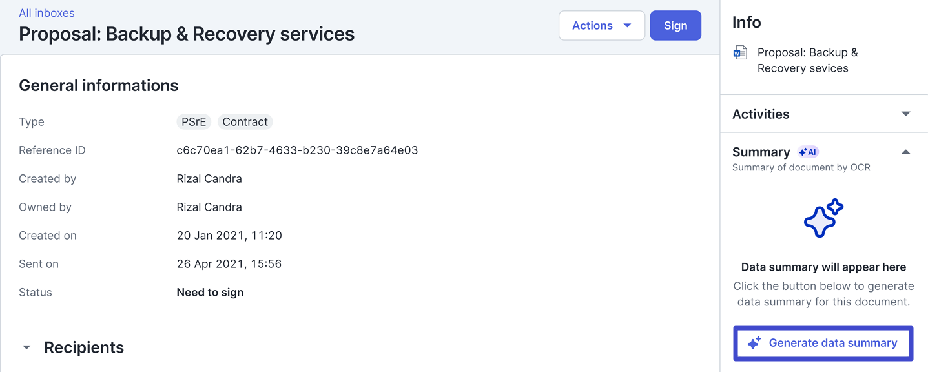
Task: Click the AI badge next to Summary
Action: 808,152
